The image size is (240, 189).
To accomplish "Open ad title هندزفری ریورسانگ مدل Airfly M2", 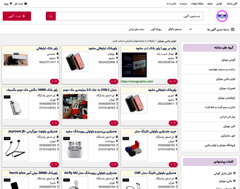I will 90,173.
